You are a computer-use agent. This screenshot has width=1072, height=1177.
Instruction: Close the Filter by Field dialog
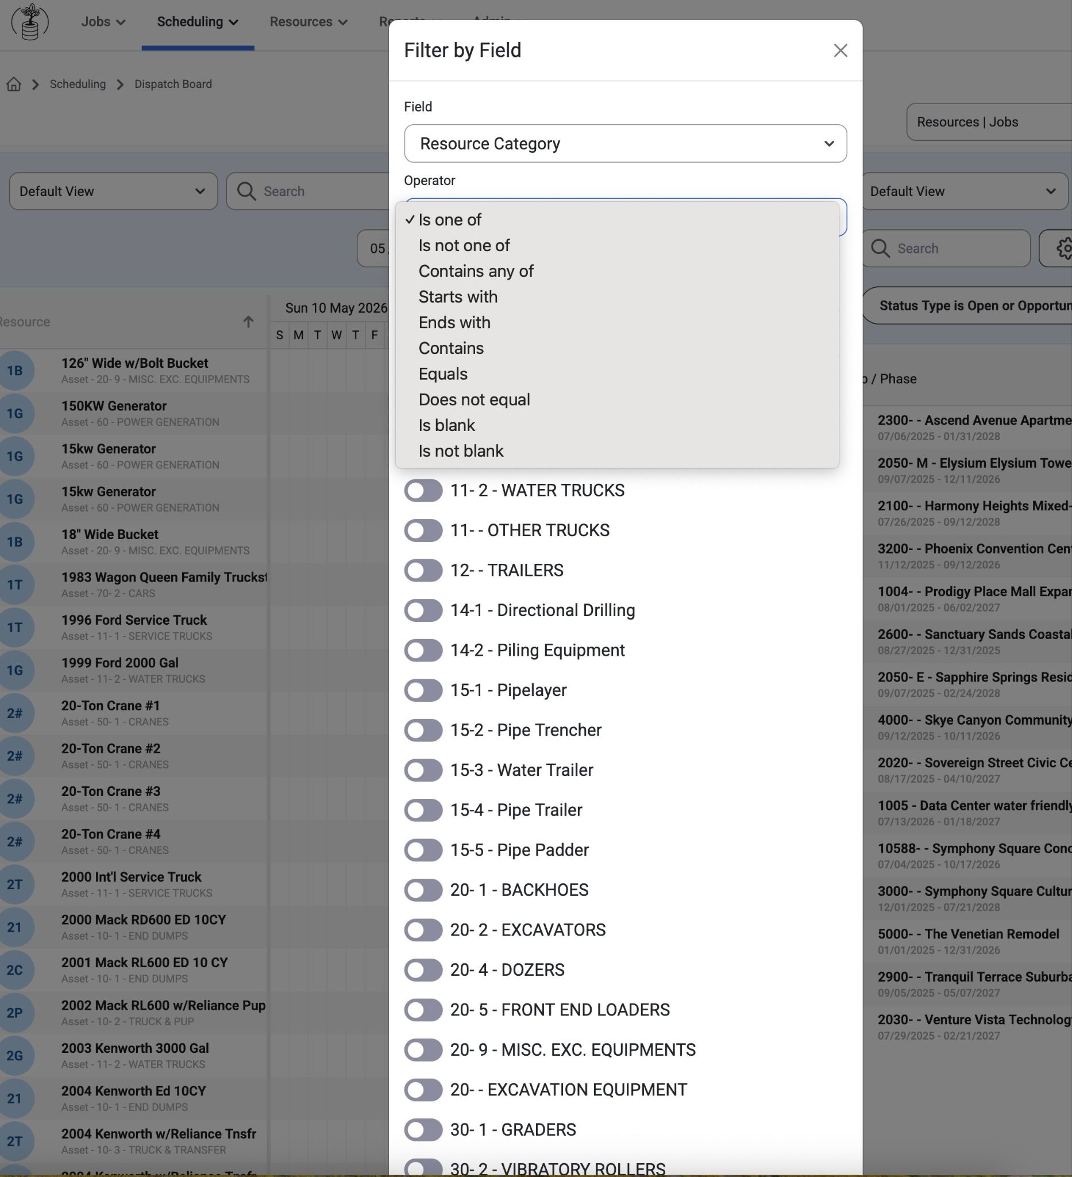click(840, 50)
